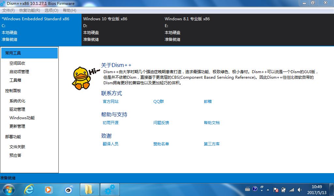334x196 pixels.
Task: Select the Windows 10 专业版 x86 image on D:
Action: pos(122,30)
